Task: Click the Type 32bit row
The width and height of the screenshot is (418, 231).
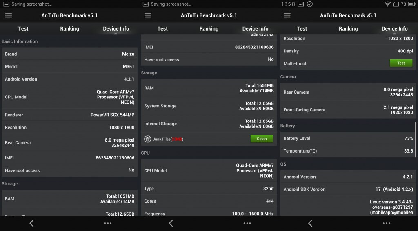Action: [x=209, y=189]
